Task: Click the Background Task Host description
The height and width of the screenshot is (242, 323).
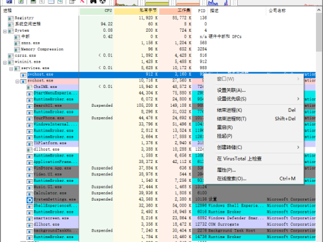Action: click(x=232, y=230)
